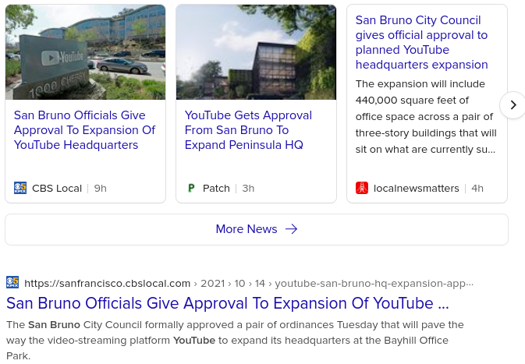
Task: Open 'YouTube Gets Approval From San Bruno' headline
Action: click(248, 130)
